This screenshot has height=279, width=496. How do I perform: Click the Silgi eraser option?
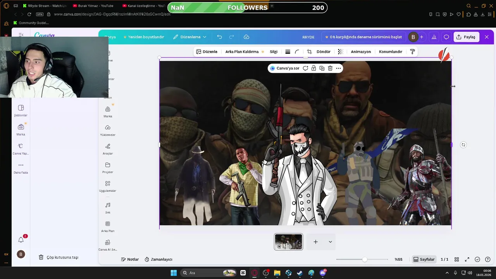point(274,52)
